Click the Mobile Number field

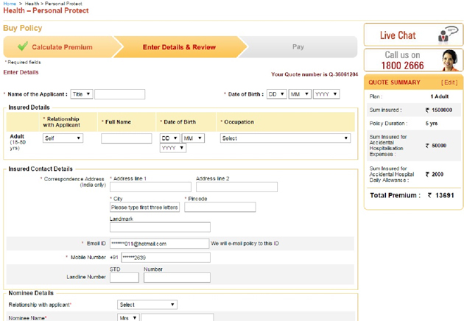tap(166, 258)
